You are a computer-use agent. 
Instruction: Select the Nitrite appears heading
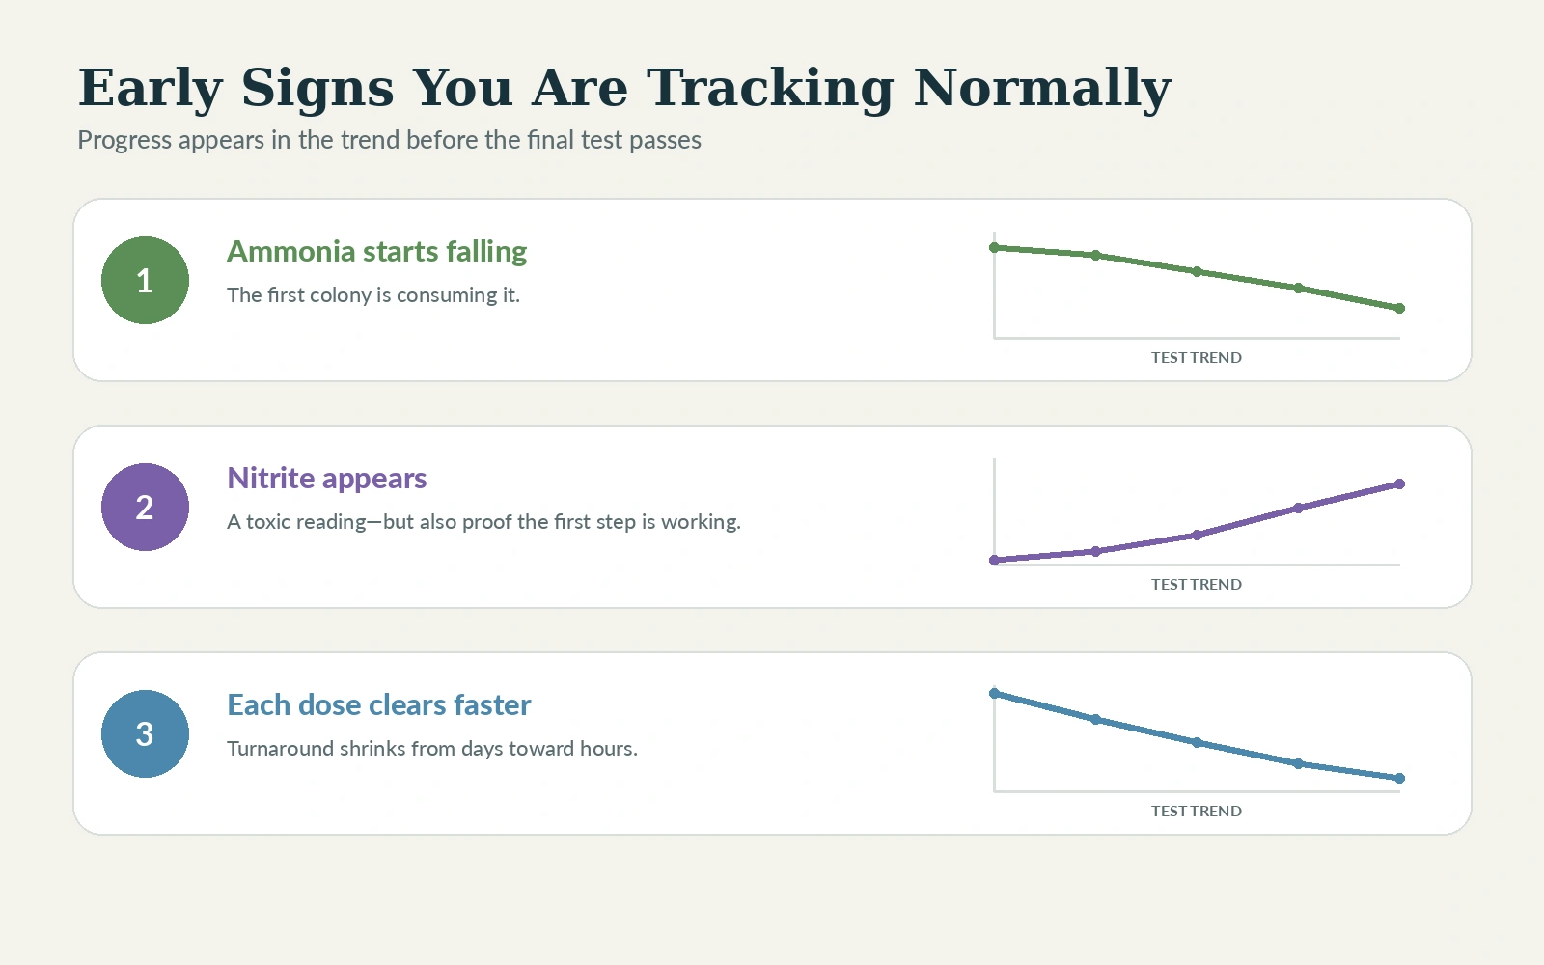(326, 479)
